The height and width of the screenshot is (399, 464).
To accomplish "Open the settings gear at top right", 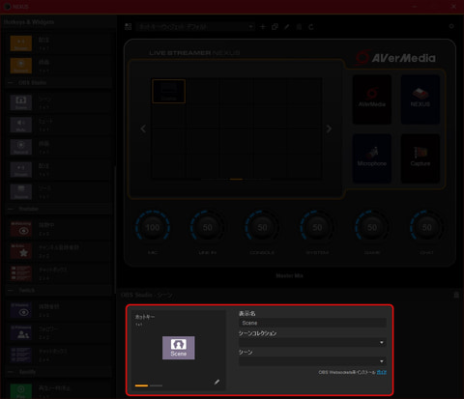I will pyautogui.click(x=451, y=26).
